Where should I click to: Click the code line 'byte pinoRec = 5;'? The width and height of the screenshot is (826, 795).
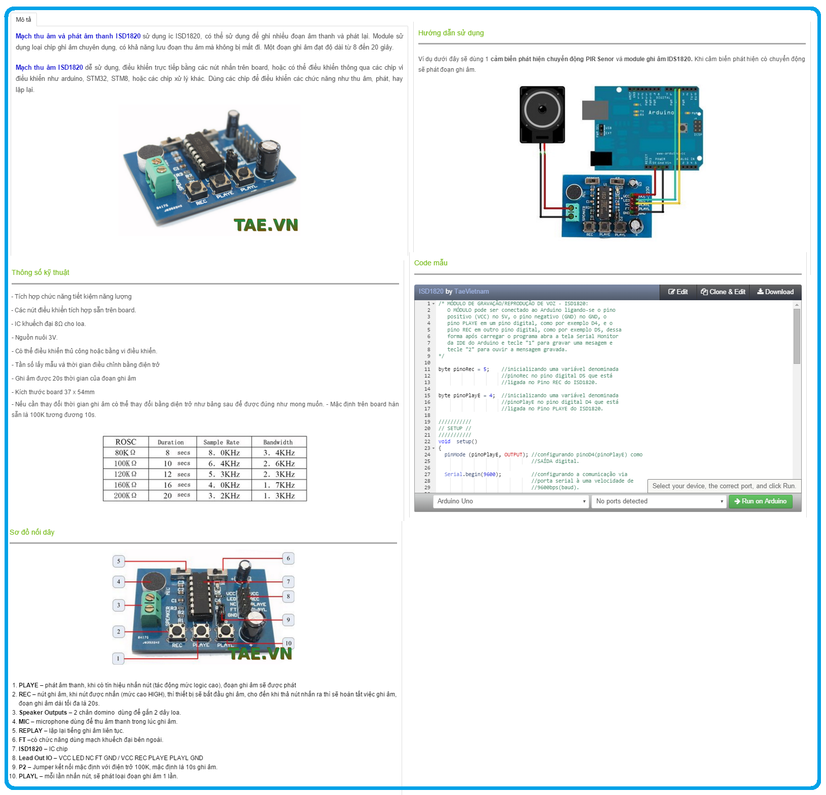click(x=464, y=369)
